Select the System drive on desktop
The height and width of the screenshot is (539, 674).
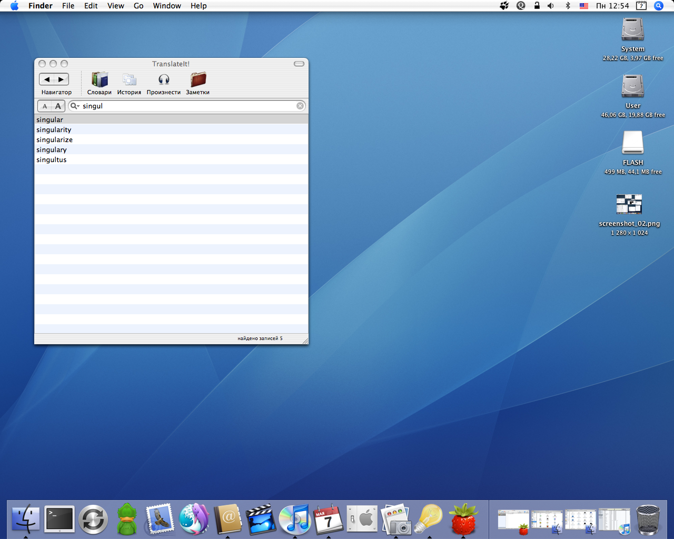[632, 29]
